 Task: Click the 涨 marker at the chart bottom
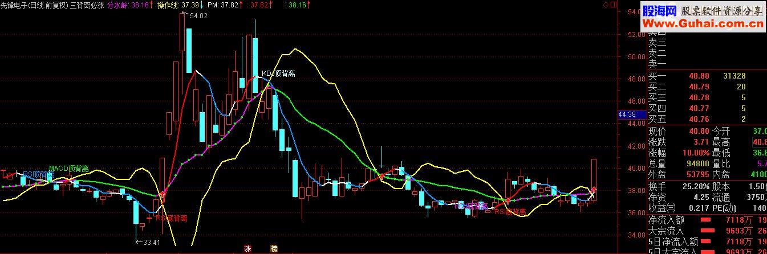coord(248,249)
